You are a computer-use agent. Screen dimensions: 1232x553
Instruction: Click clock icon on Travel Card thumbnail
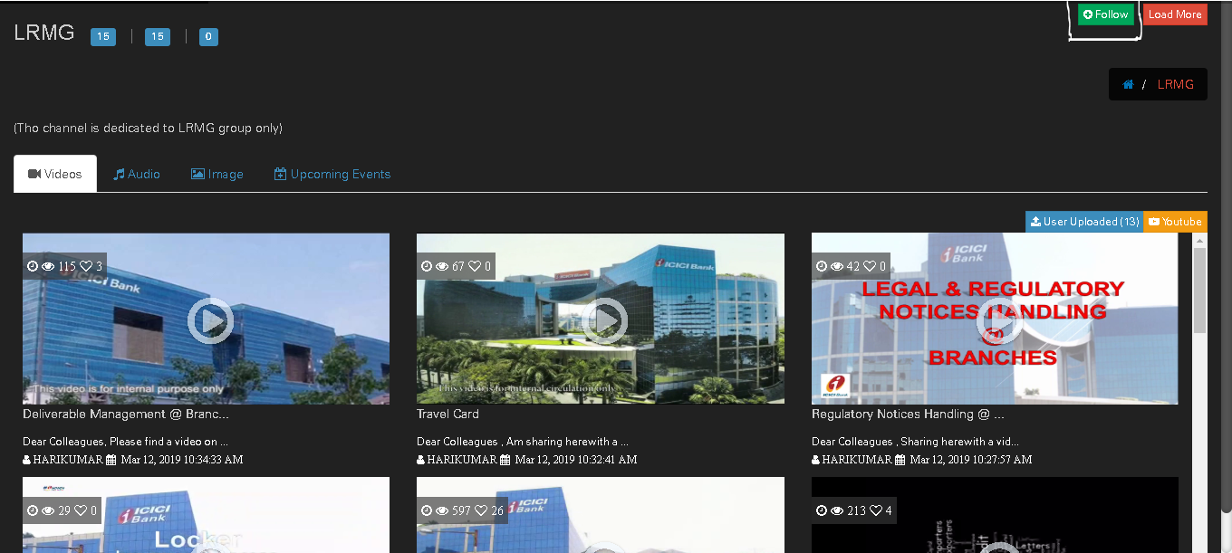pyautogui.click(x=428, y=266)
